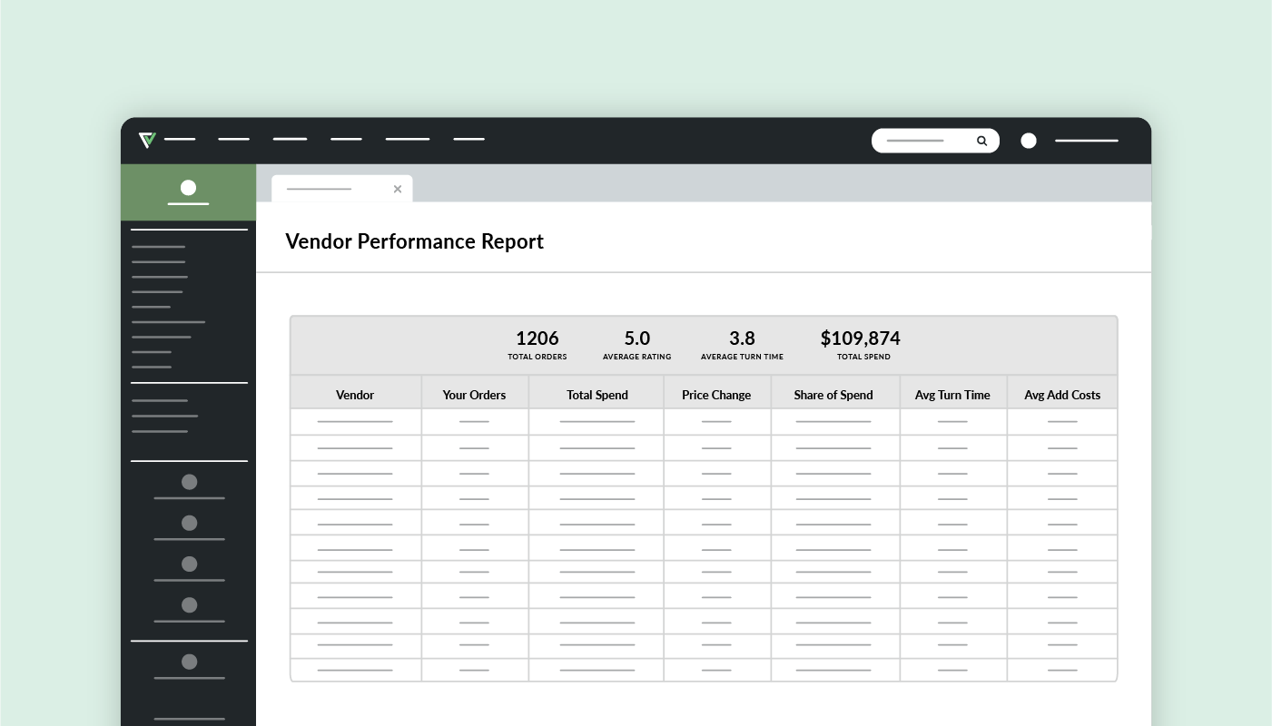
Task: Click the first circular icon in the sidebar list
Action: [x=189, y=482]
